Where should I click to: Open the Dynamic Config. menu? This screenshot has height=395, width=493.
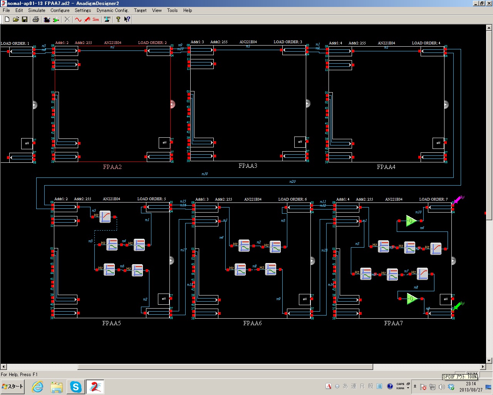(112, 10)
